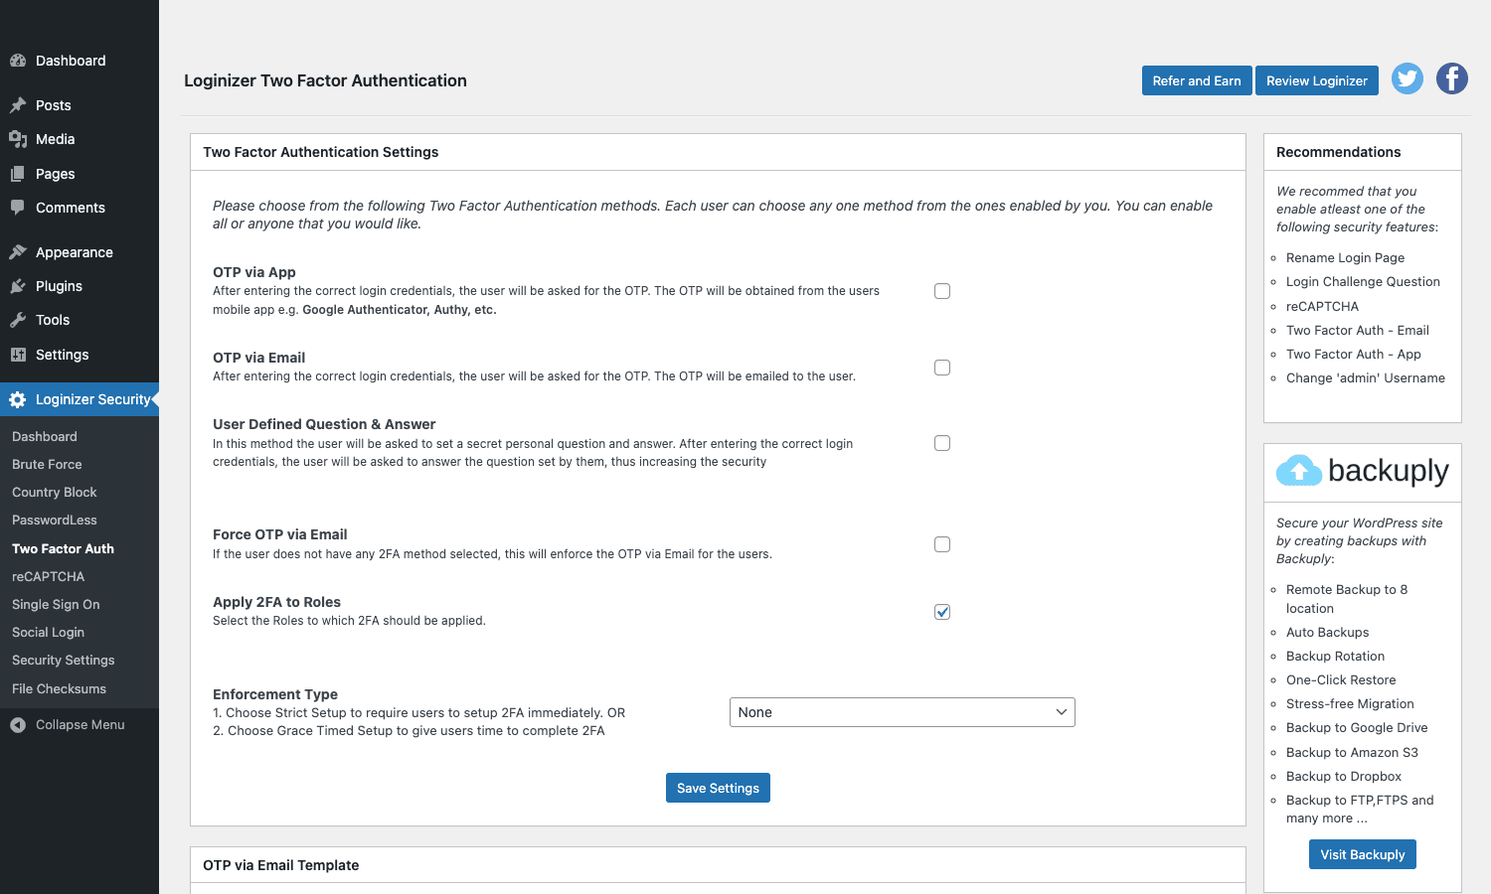The width and height of the screenshot is (1491, 894).
Task: Click the Dashboard gauge icon in sidebar
Action: (18, 61)
